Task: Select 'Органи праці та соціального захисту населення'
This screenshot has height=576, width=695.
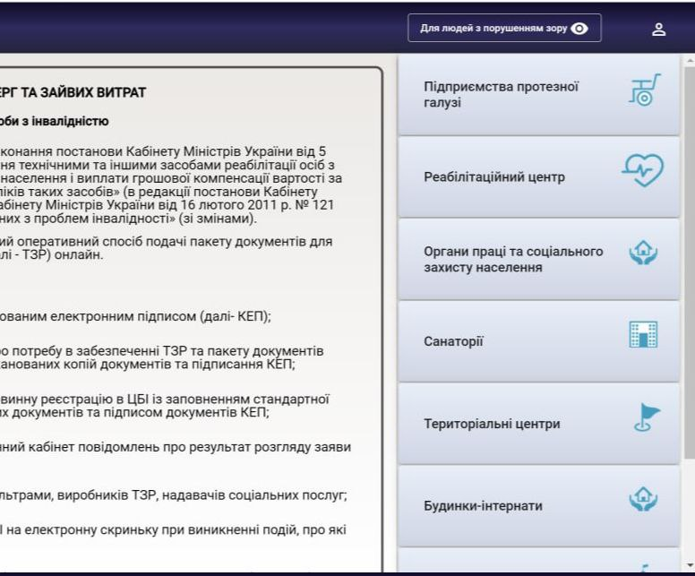Action: (513, 260)
